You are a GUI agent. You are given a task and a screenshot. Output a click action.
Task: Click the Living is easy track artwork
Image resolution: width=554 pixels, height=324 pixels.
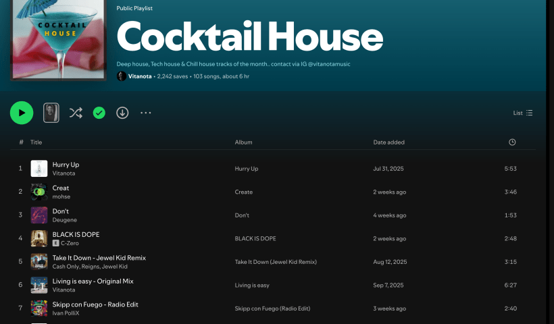(x=39, y=285)
